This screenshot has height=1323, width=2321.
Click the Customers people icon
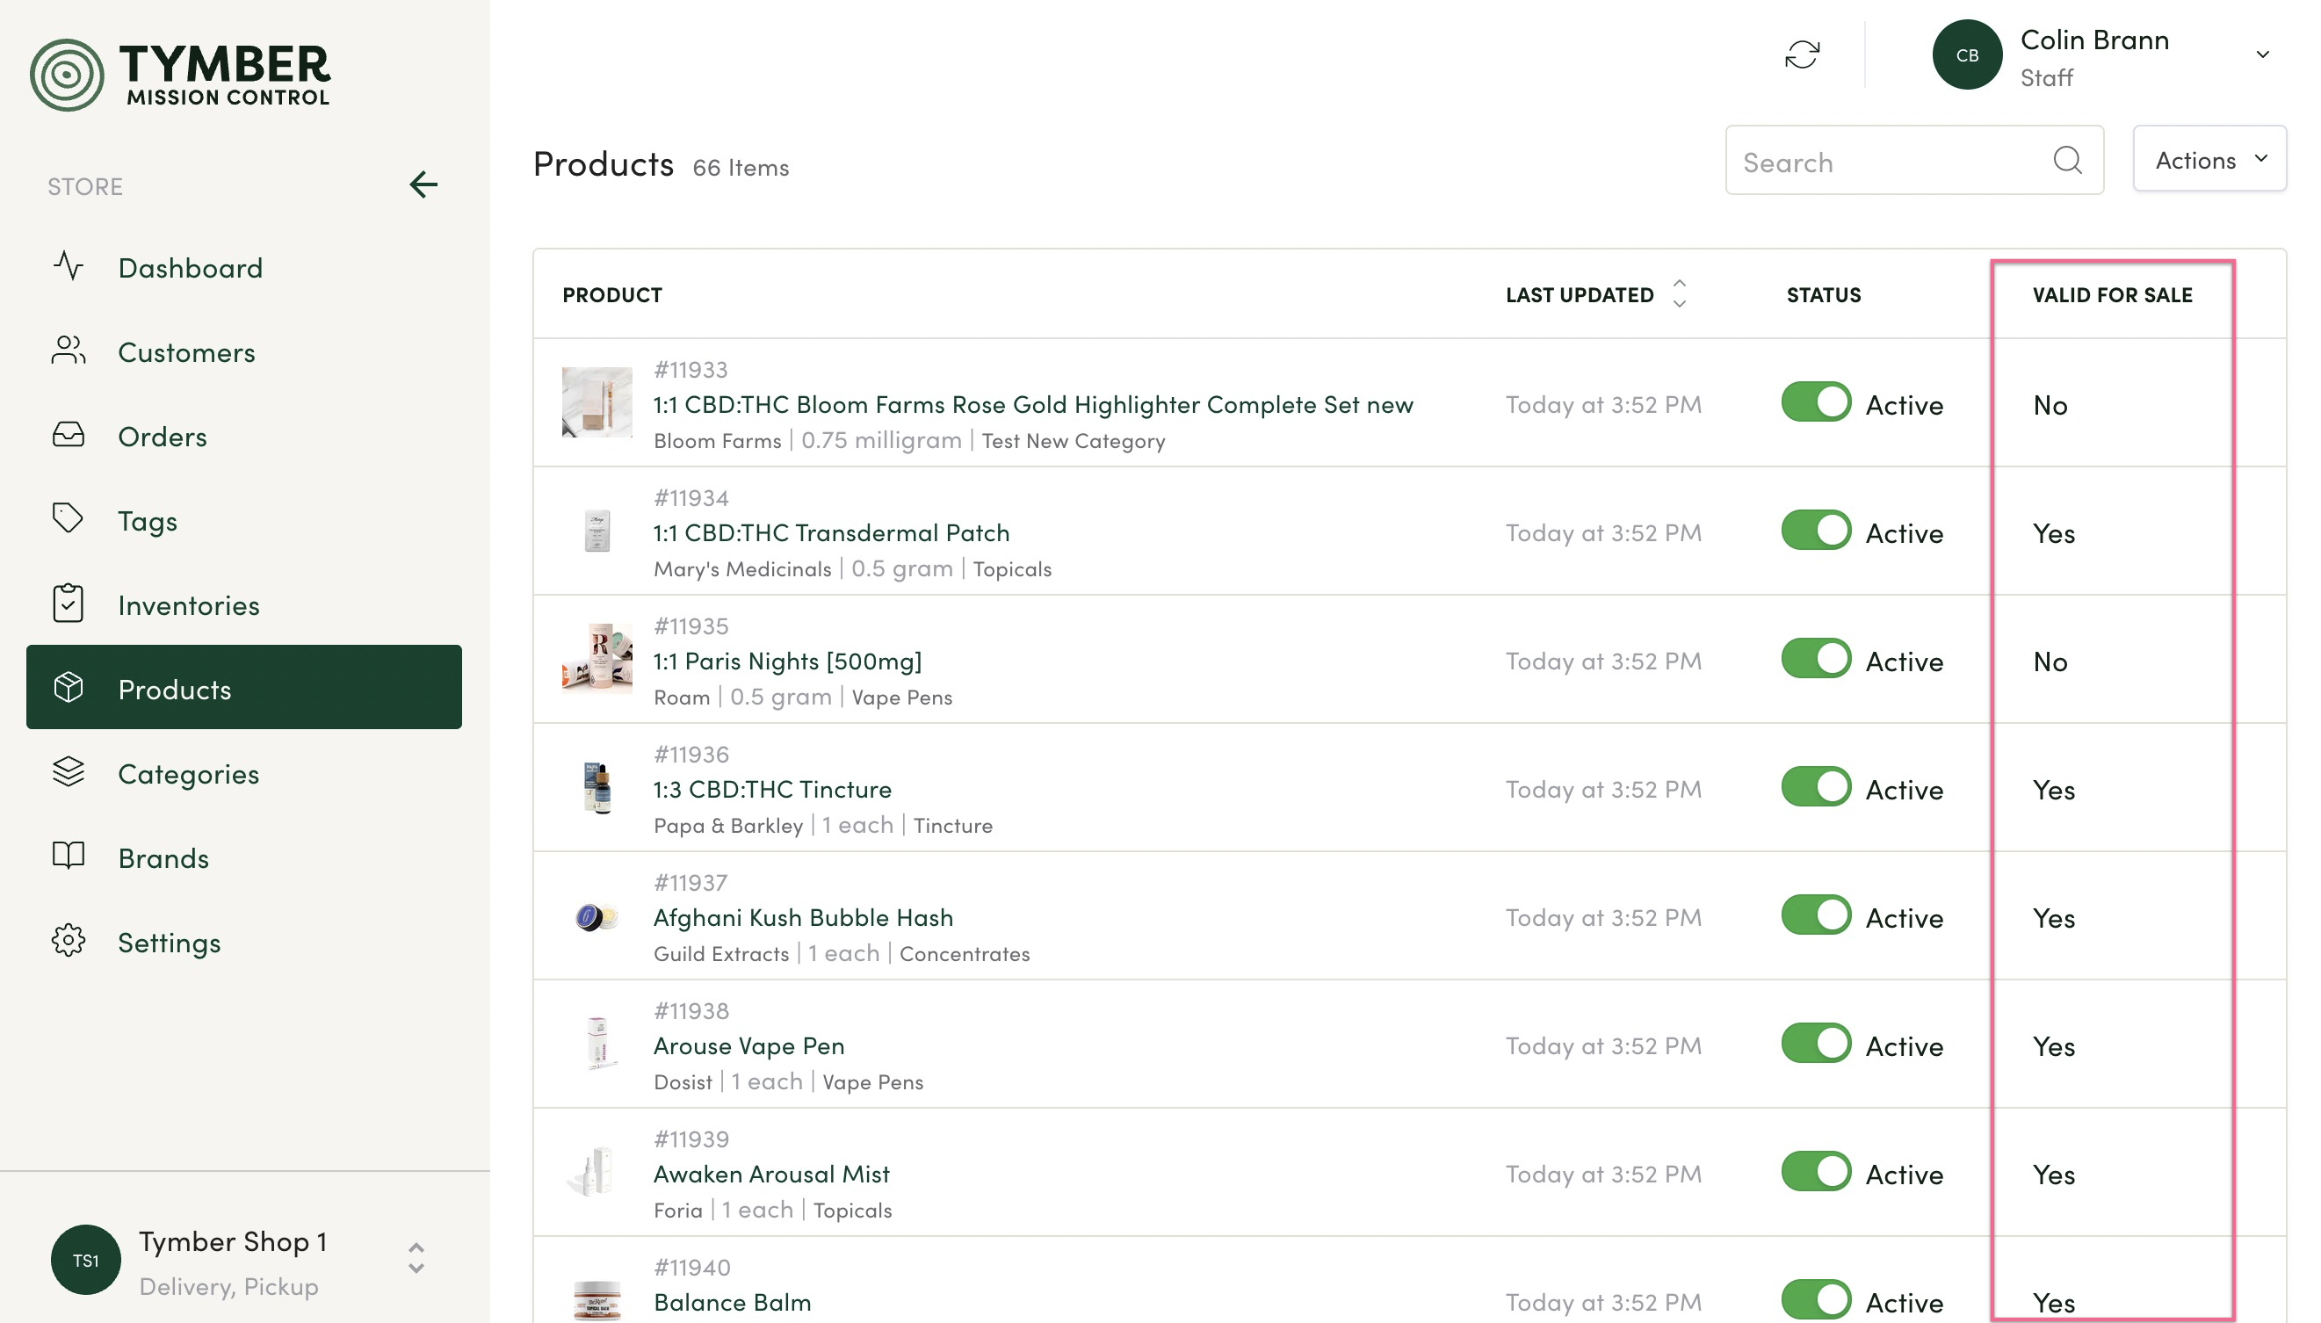point(69,351)
